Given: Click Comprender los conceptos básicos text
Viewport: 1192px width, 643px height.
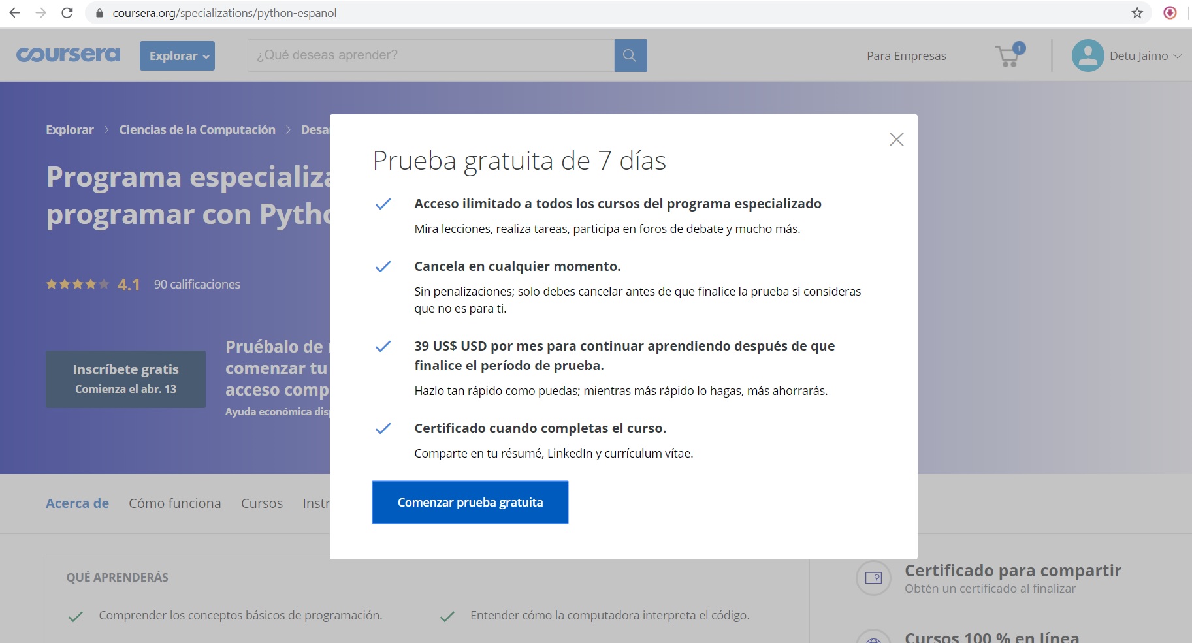Looking at the screenshot, I should click(x=240, y=615).
